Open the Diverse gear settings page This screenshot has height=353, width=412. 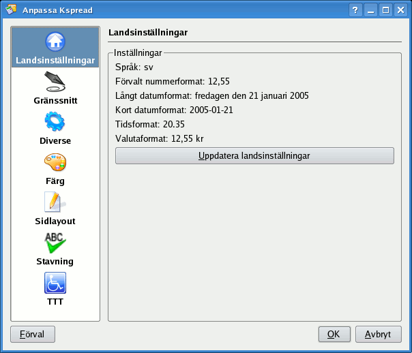55,123
